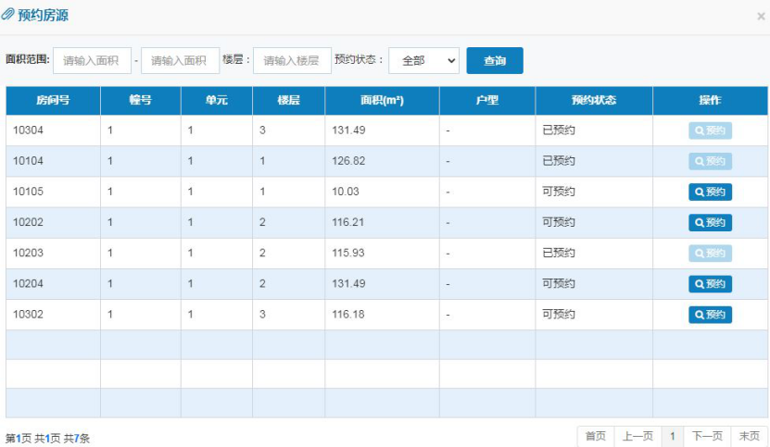Viewport: 770px width, 447px height.
Task: Click the paperclip icon beside 预约房源 title
Action: pyautogui.click(x=9, y=16)
